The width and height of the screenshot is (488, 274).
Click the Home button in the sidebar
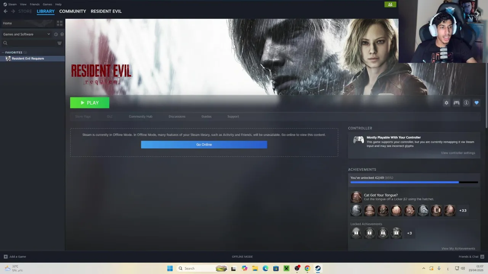point(27,23)
